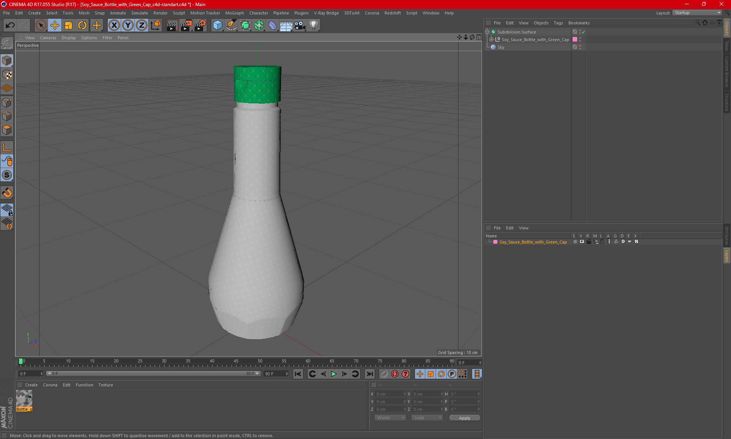The height and width of the screenshot is (439, 731).
Task: Toggle Sky visibility dots
Action: [580, 47]
